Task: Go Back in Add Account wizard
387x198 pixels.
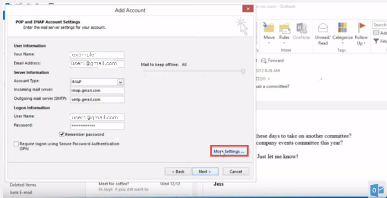Action: 178,172
